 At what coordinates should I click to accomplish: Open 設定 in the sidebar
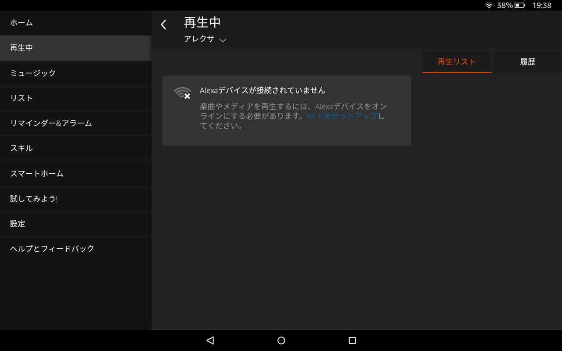tap(76, 223)
